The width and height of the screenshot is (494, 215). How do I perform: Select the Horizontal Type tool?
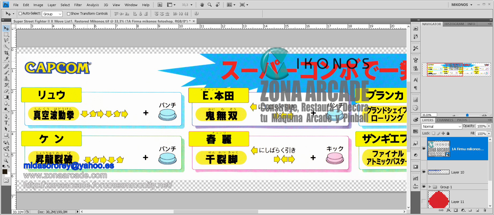coord(6,123)
